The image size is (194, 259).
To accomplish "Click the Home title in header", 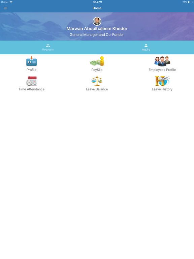I will point(97,8).
